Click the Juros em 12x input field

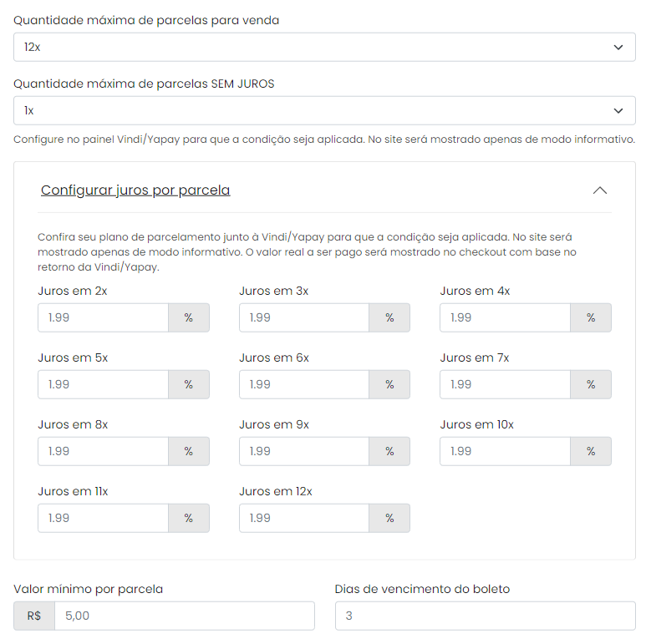(x=304, y=518)
